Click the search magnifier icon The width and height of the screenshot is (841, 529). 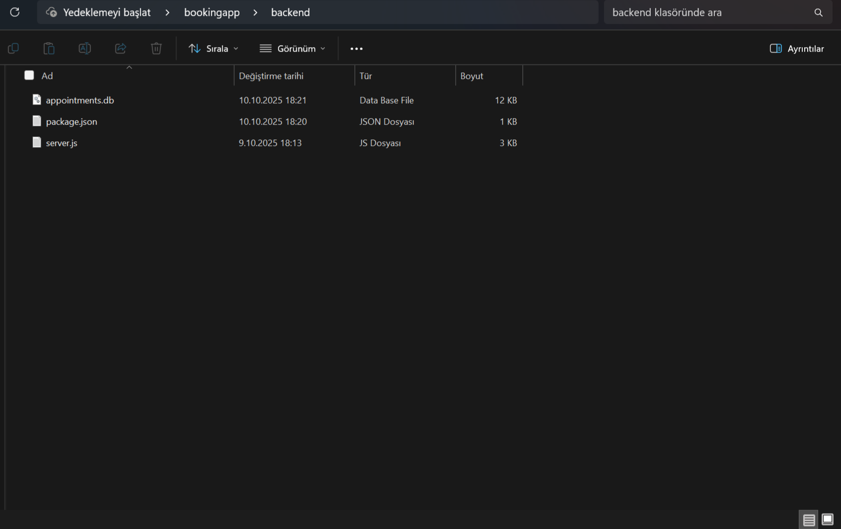click(818, 12)
